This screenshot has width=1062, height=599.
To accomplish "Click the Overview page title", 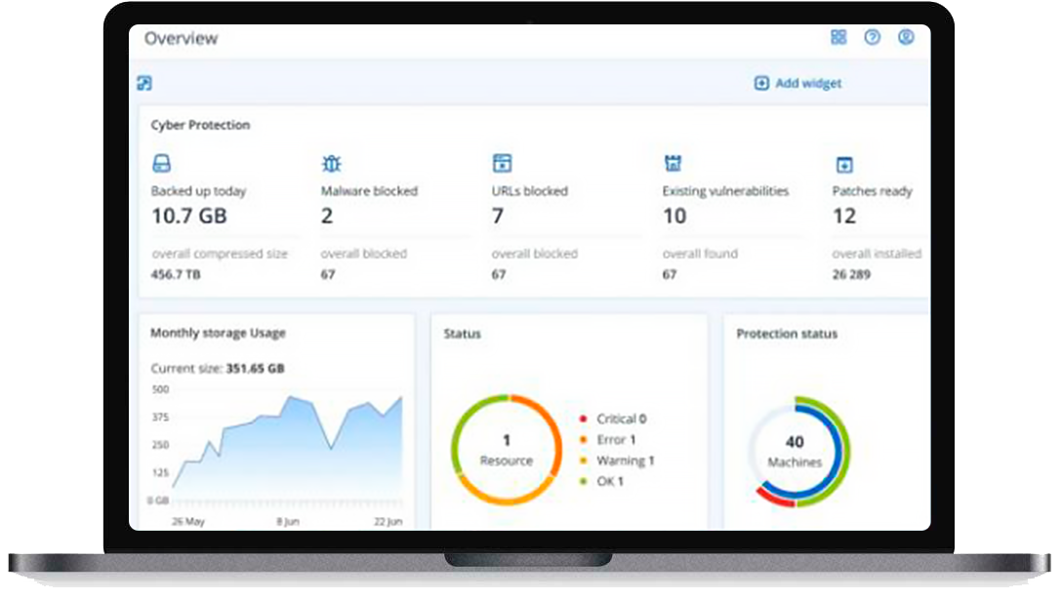I will [182, 39].
